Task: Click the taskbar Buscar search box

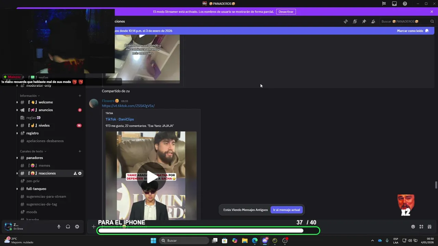Action: click(184, 241)
